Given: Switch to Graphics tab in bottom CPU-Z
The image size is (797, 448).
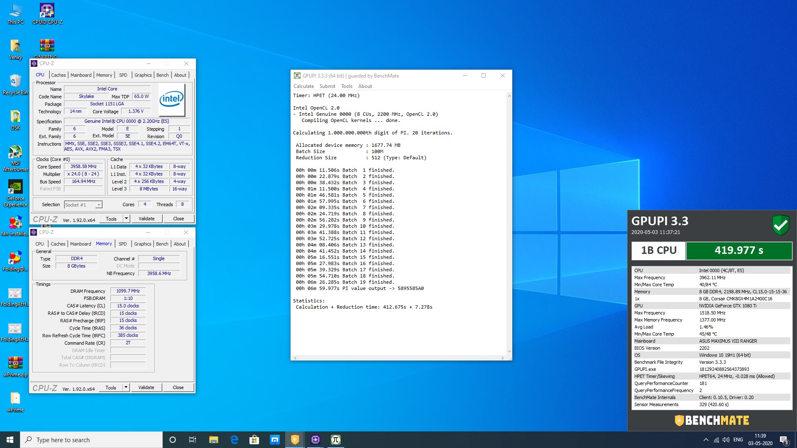Looking at the screenshot, I should coord(143,244).
